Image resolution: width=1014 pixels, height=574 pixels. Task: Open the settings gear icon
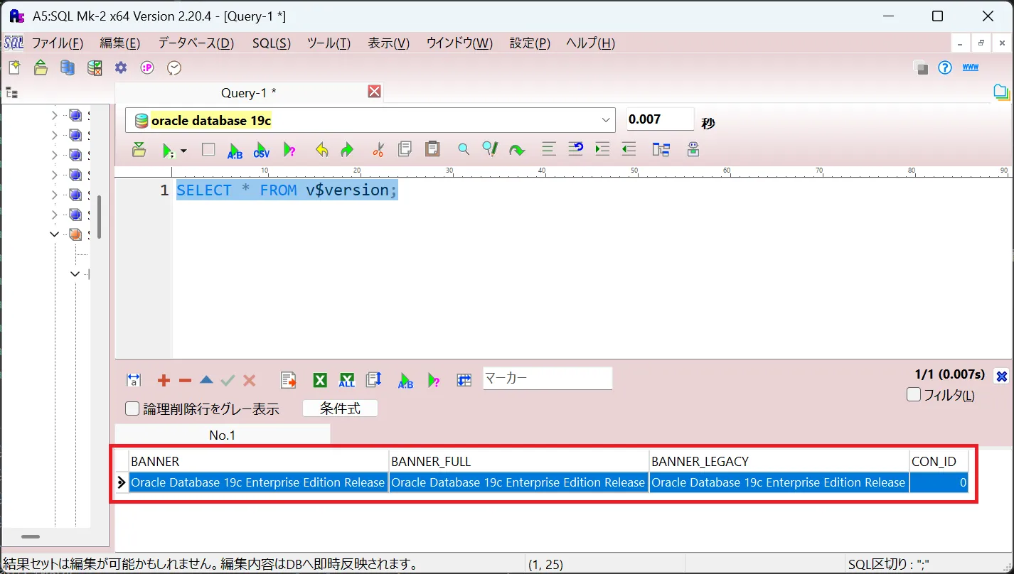pos(121,67)
